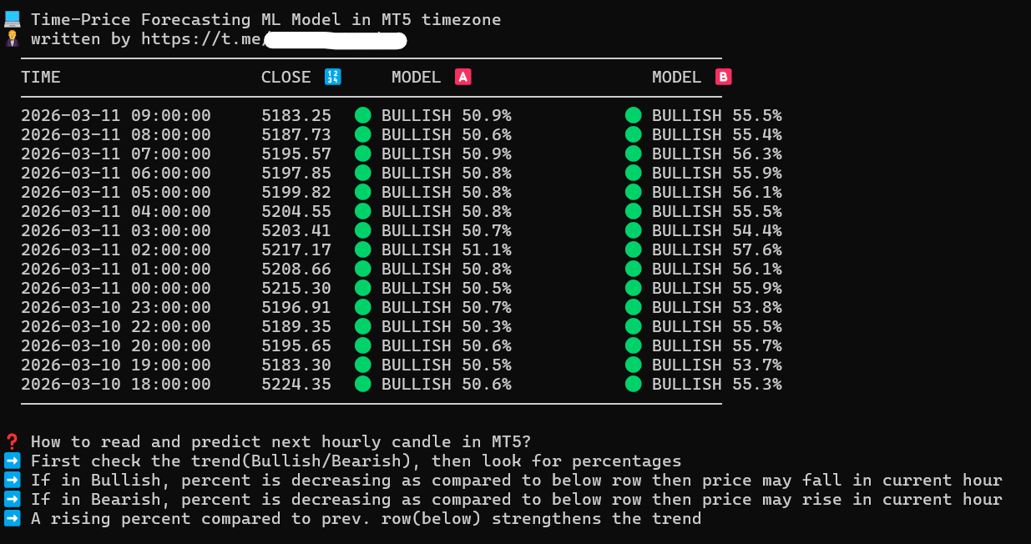Click the CLOSE column header text
Viewport: 1031px width, 544px height.
(286, 78)
